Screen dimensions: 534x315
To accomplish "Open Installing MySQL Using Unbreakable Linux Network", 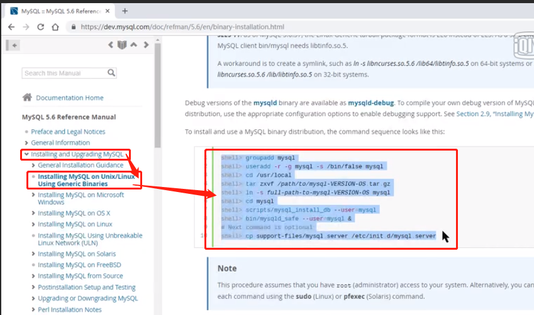I will coord(90,239).
